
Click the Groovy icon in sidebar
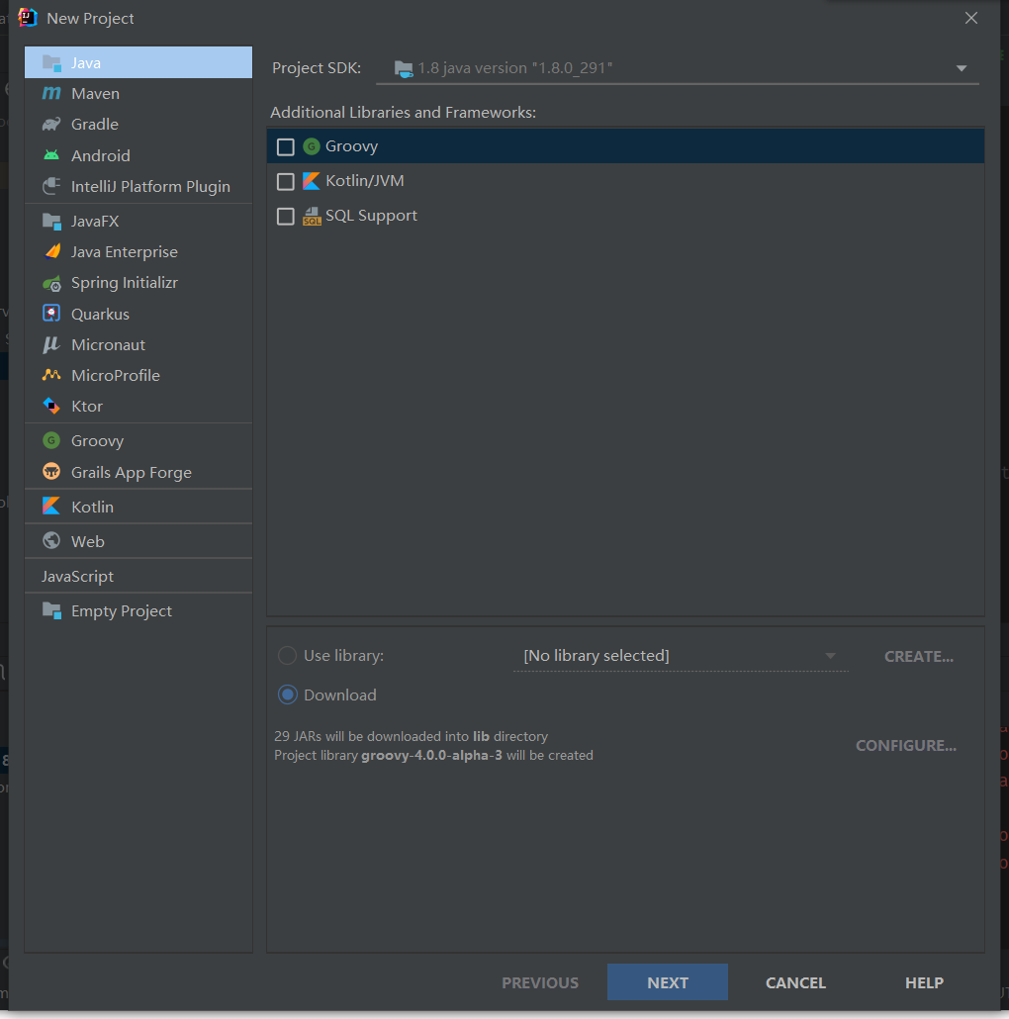click(x=51, y=440)
